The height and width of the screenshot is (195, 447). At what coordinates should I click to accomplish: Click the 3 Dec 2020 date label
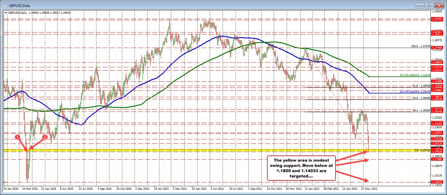coord(143,189)
